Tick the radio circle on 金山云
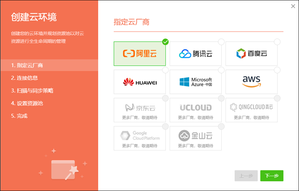 [221, 126]
